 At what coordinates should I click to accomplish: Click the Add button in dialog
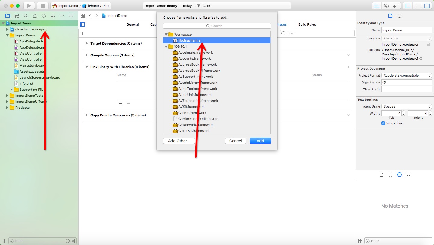(x=260, y=141)
